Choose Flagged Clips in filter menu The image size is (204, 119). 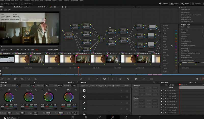click(x=186, y=24)
